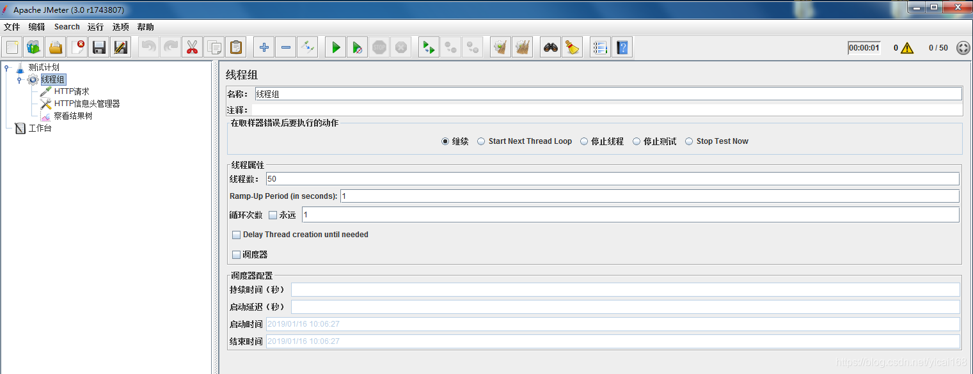The image size is (973, 374).
Task: Open the 编辑 menu
Action: pos(37,27)
